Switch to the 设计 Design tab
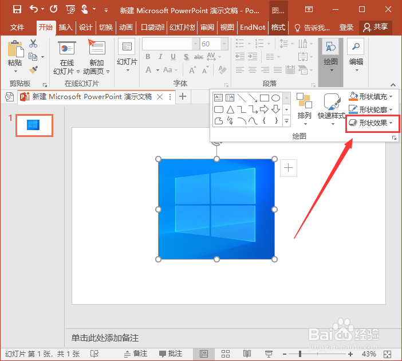 pyautogui.click(x=86, y=27)
